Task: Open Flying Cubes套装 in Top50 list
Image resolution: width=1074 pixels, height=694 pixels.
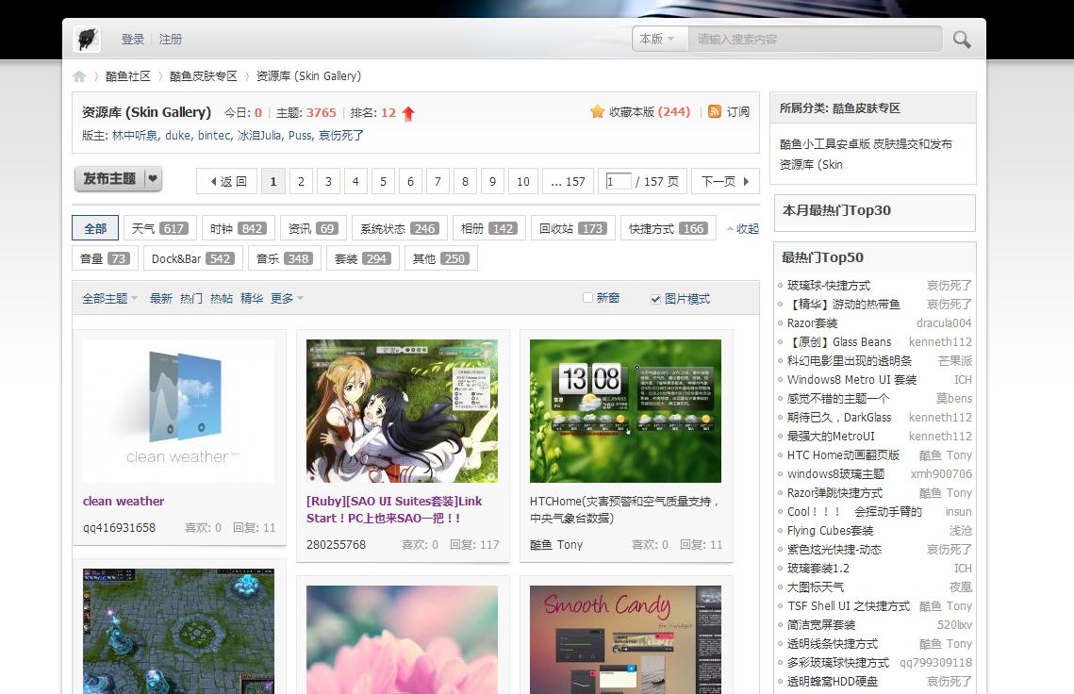Action: point(830,531)
